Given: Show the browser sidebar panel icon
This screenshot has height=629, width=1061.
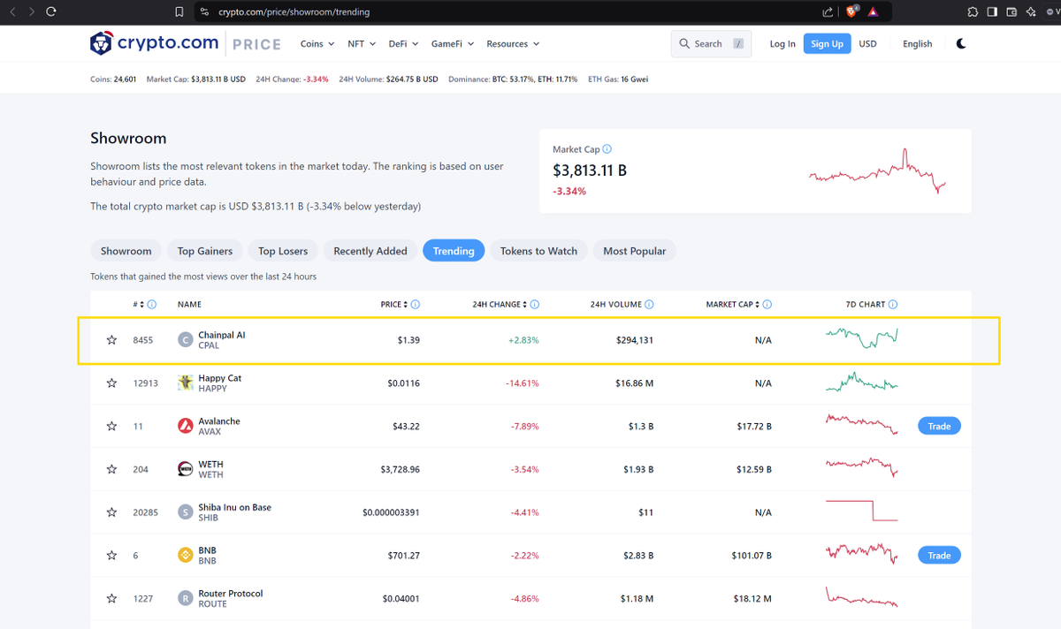Looking at the screenshot, I should pos(992,11).
